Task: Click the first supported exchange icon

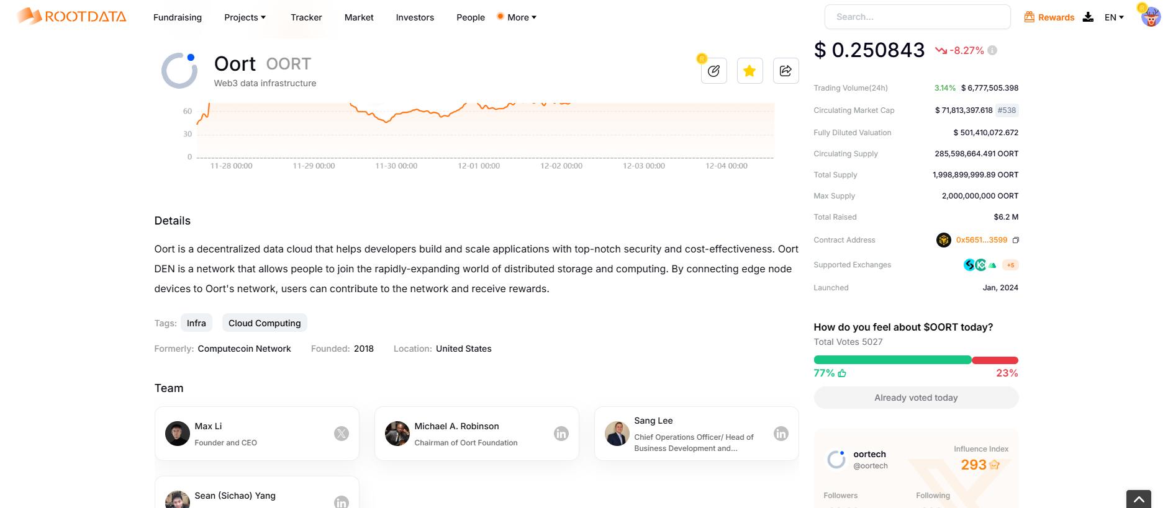Action: click(969, 265)
